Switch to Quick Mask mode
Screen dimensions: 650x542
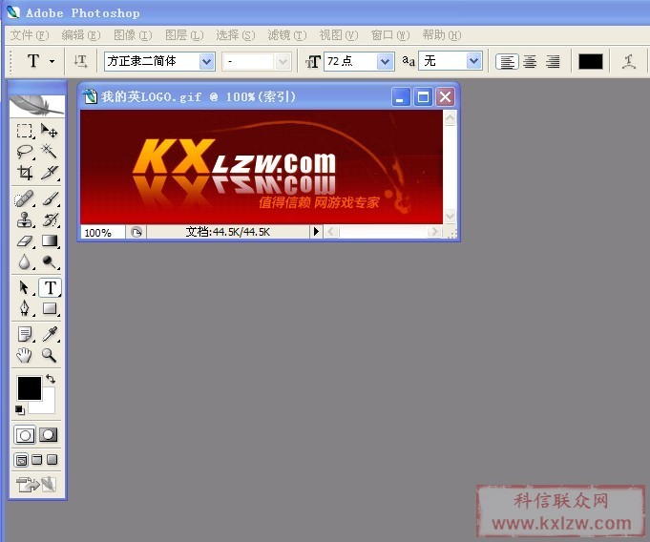pos(49,435)
